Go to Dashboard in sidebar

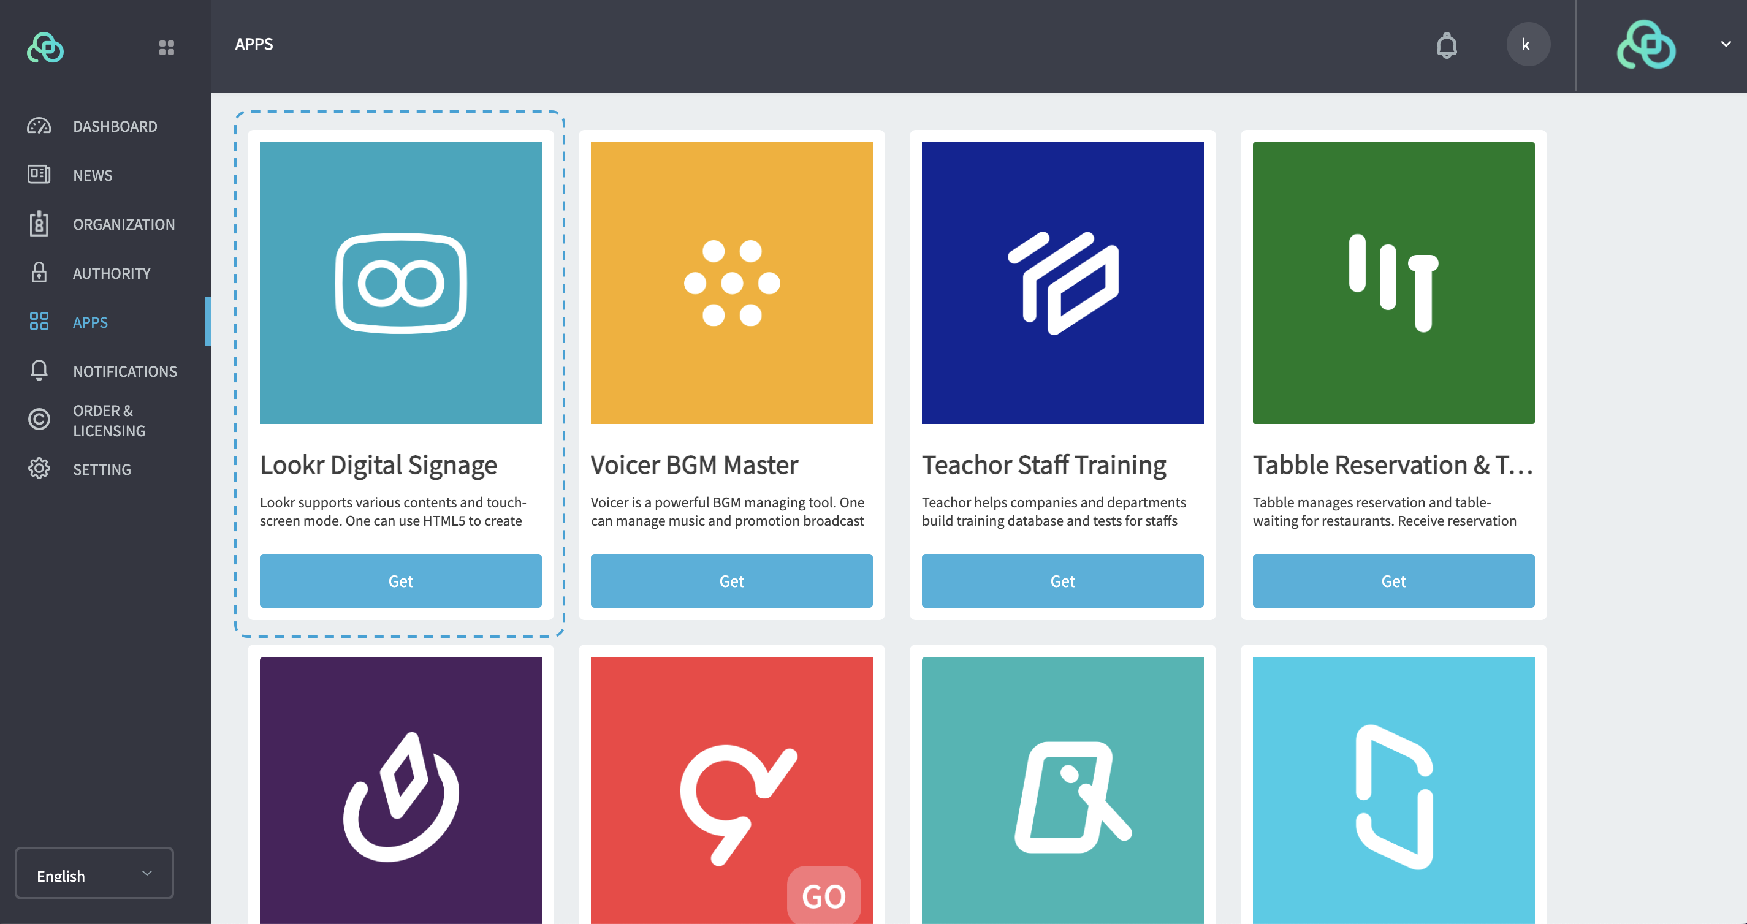115,126
